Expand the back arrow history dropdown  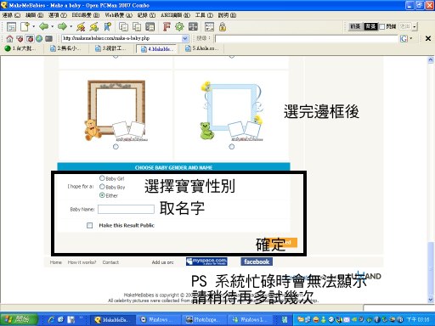(53, 27)
